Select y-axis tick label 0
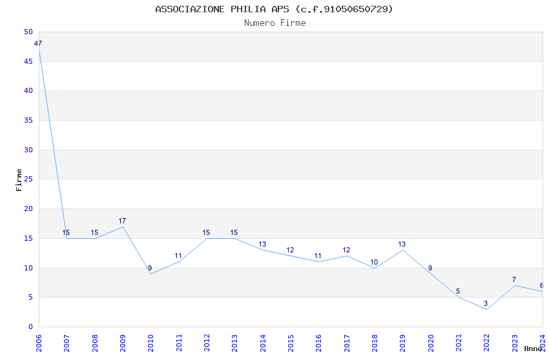Viewport: 549px width, 355px height. [x=30, y=327]
